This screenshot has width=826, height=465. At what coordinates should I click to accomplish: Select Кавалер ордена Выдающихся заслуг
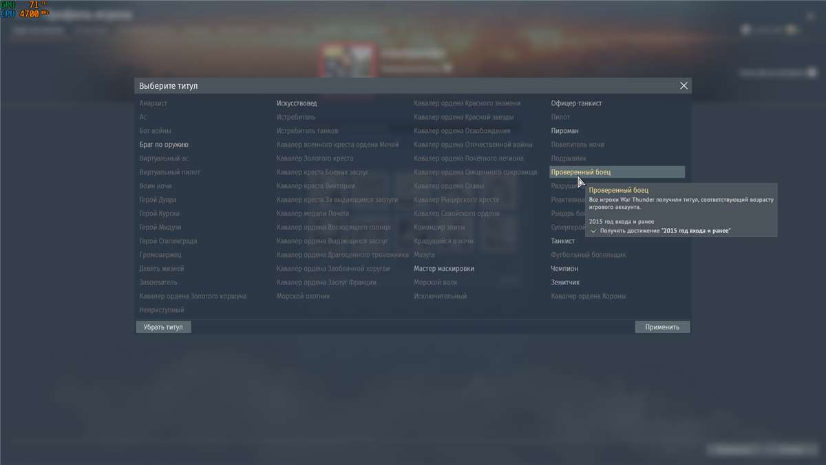[332, 241]
